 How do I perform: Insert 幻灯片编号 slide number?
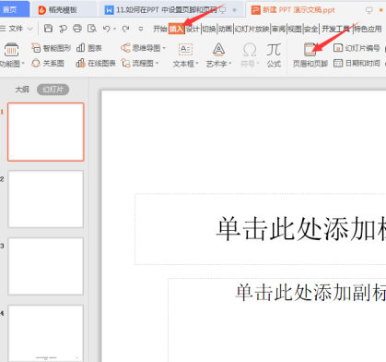357,48
